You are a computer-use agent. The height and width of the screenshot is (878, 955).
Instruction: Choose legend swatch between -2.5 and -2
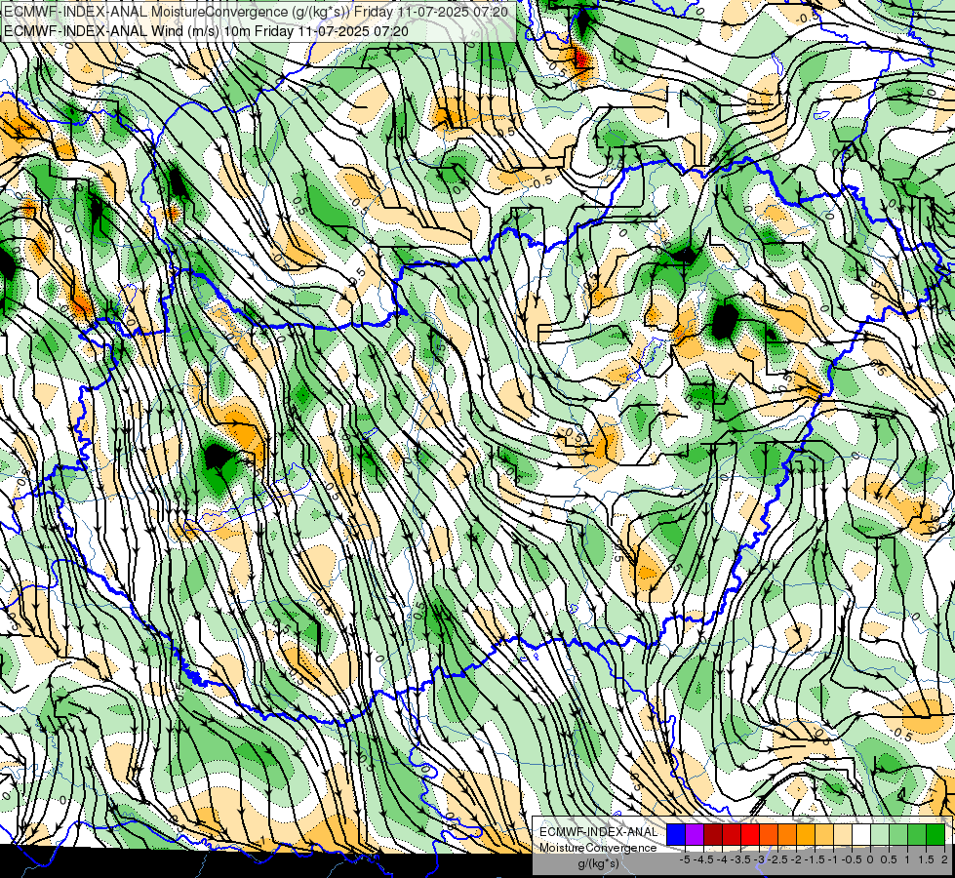(787, 834)
